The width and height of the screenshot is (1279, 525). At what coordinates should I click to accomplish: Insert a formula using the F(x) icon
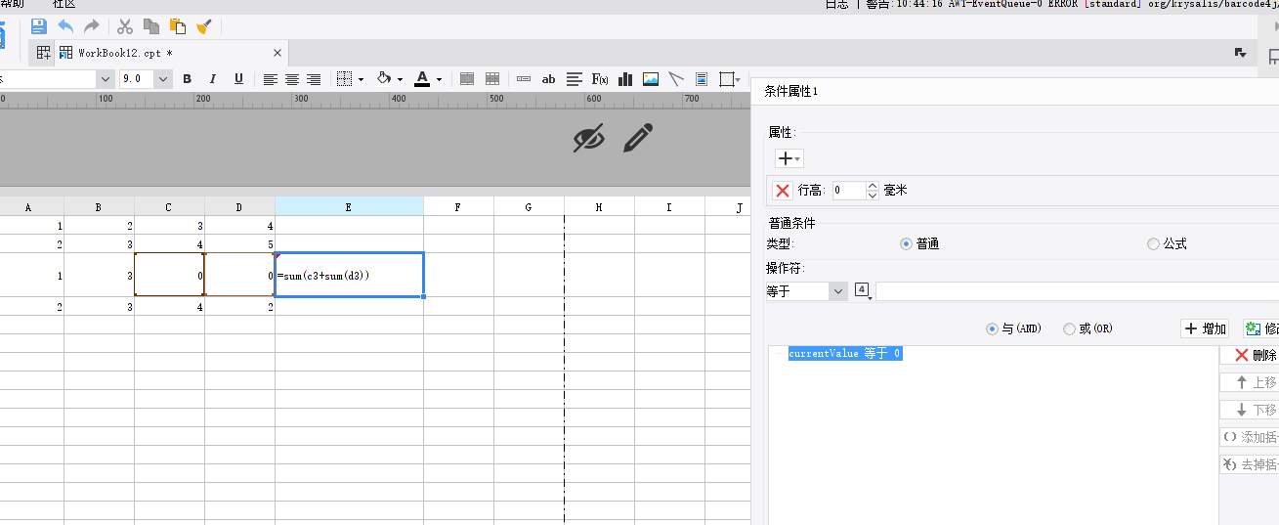pos(600,79)
